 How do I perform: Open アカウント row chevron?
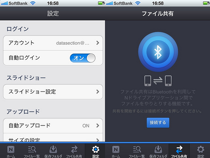point(98,43)
